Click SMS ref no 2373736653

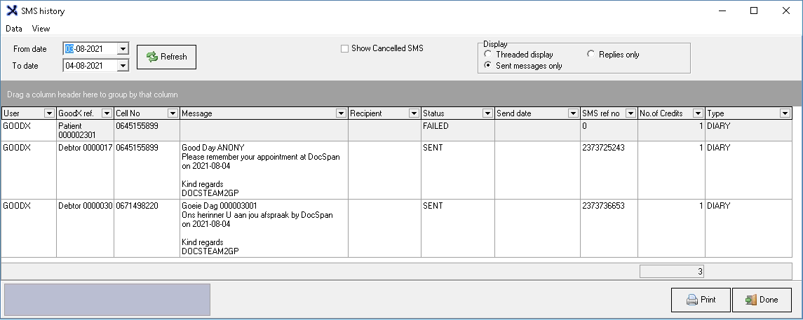609,228
